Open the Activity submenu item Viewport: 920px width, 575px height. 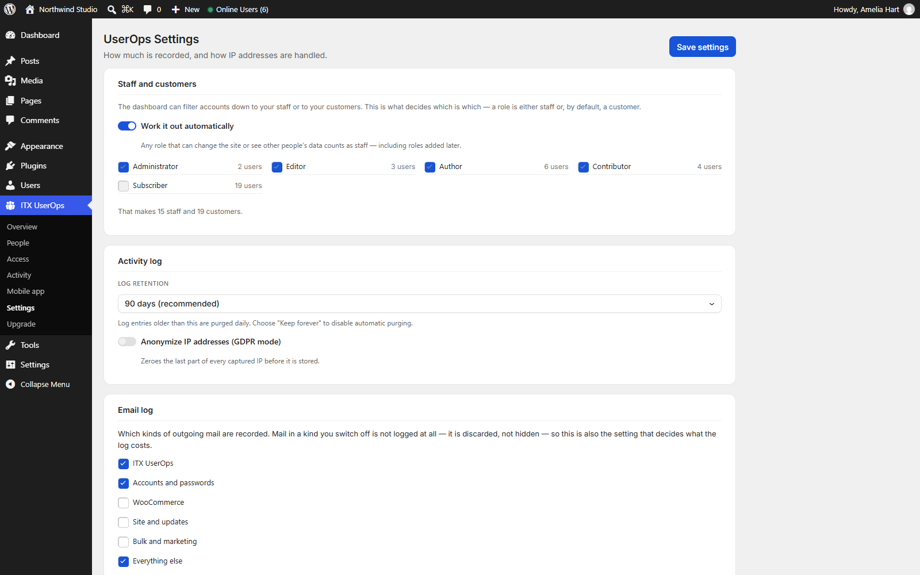pos(19,275)
